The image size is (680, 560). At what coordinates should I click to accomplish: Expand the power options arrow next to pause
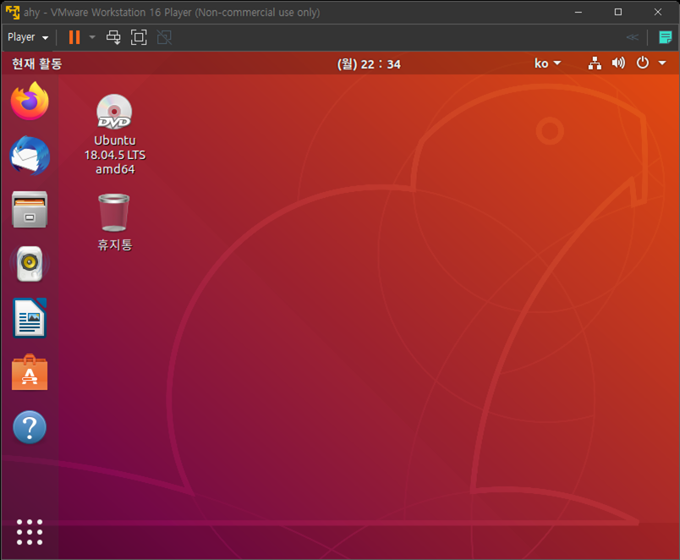[92, 37]
